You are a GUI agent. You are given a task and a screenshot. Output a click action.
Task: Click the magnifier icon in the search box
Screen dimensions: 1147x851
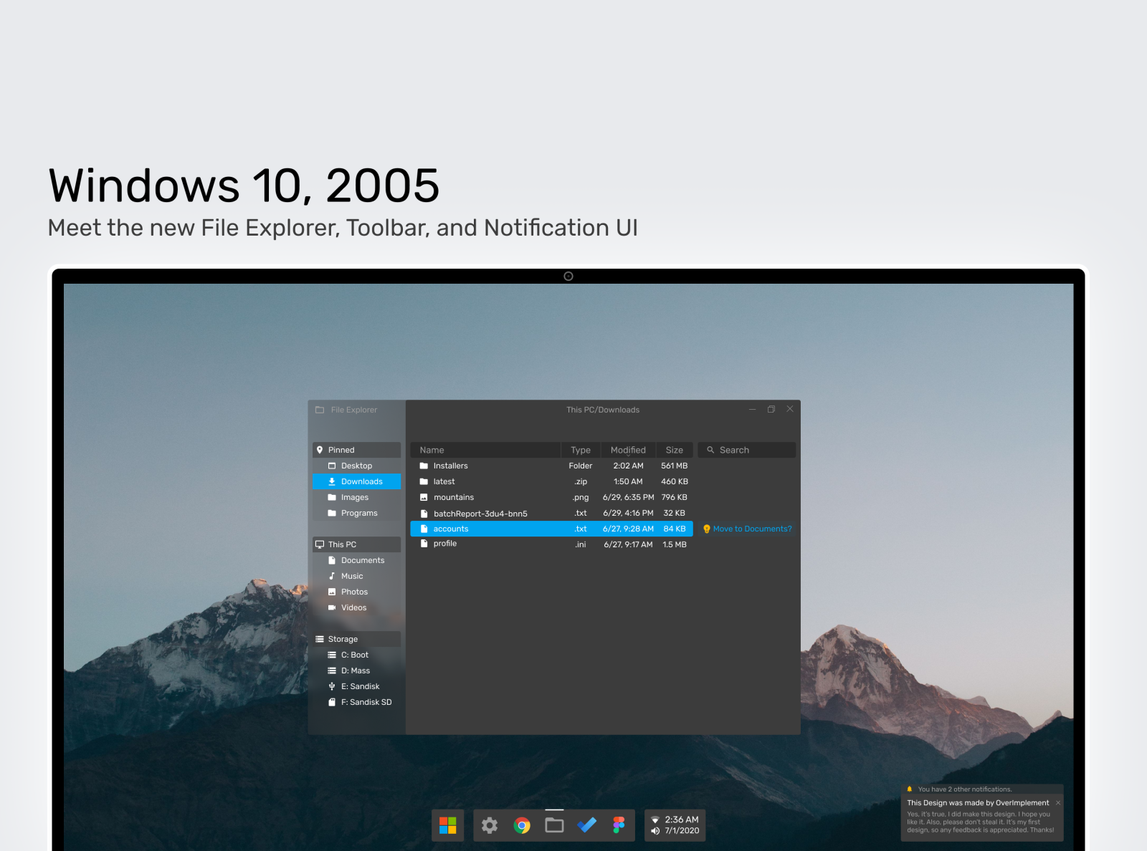pyautogui.click(x=710, y=450)
